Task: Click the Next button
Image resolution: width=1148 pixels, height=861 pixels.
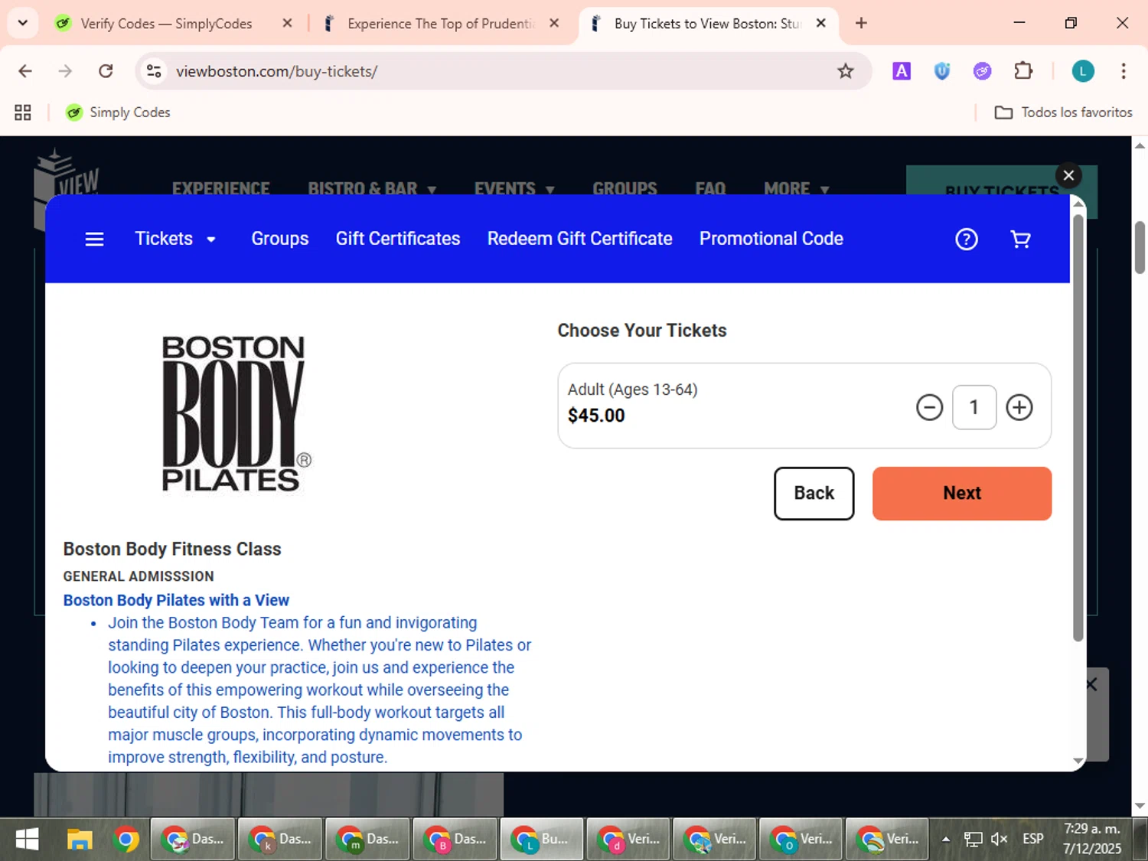Action: pyautogui.click(x=962, y=494)
